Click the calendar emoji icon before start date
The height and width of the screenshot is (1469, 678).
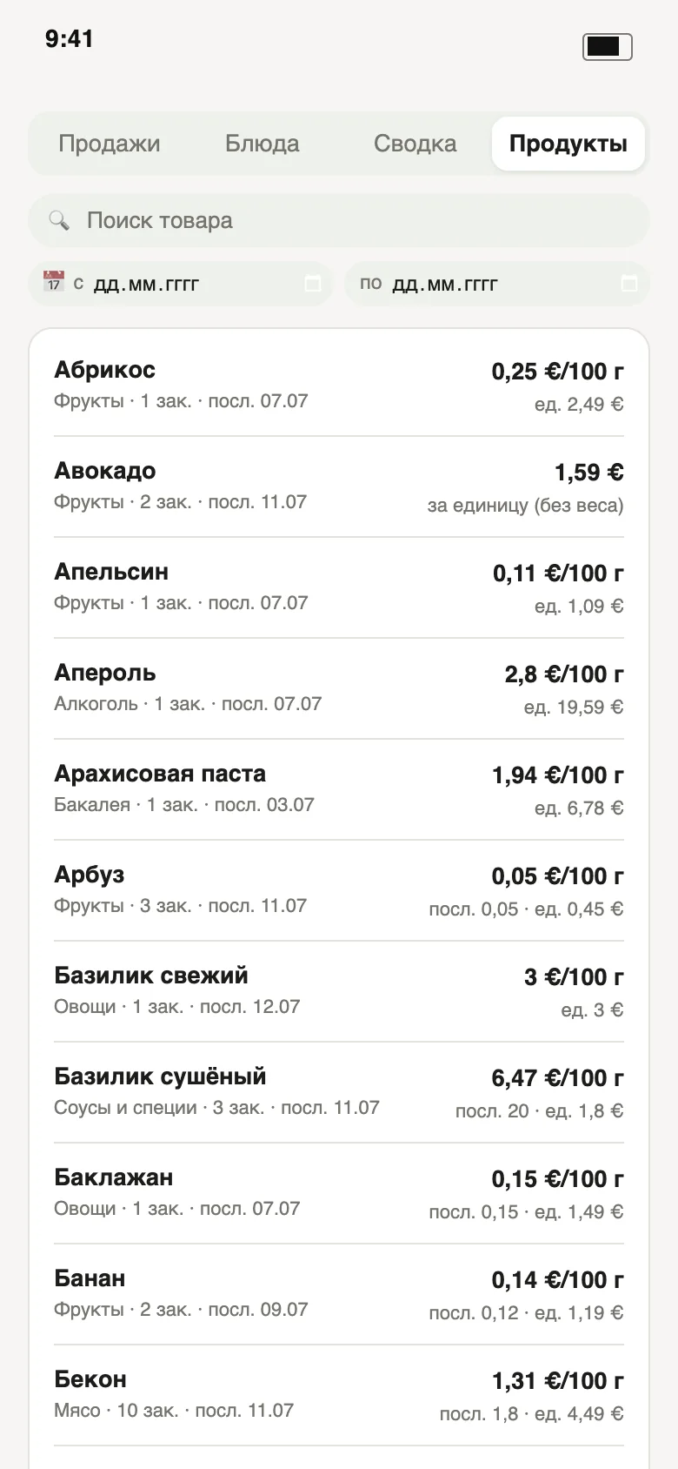click(54, 282)
